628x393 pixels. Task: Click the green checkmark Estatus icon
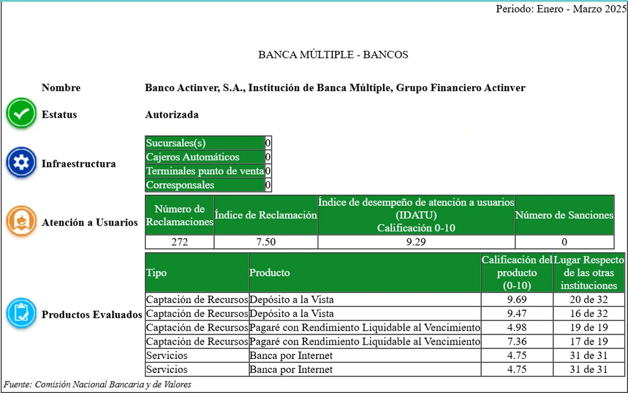pos(21,114)
